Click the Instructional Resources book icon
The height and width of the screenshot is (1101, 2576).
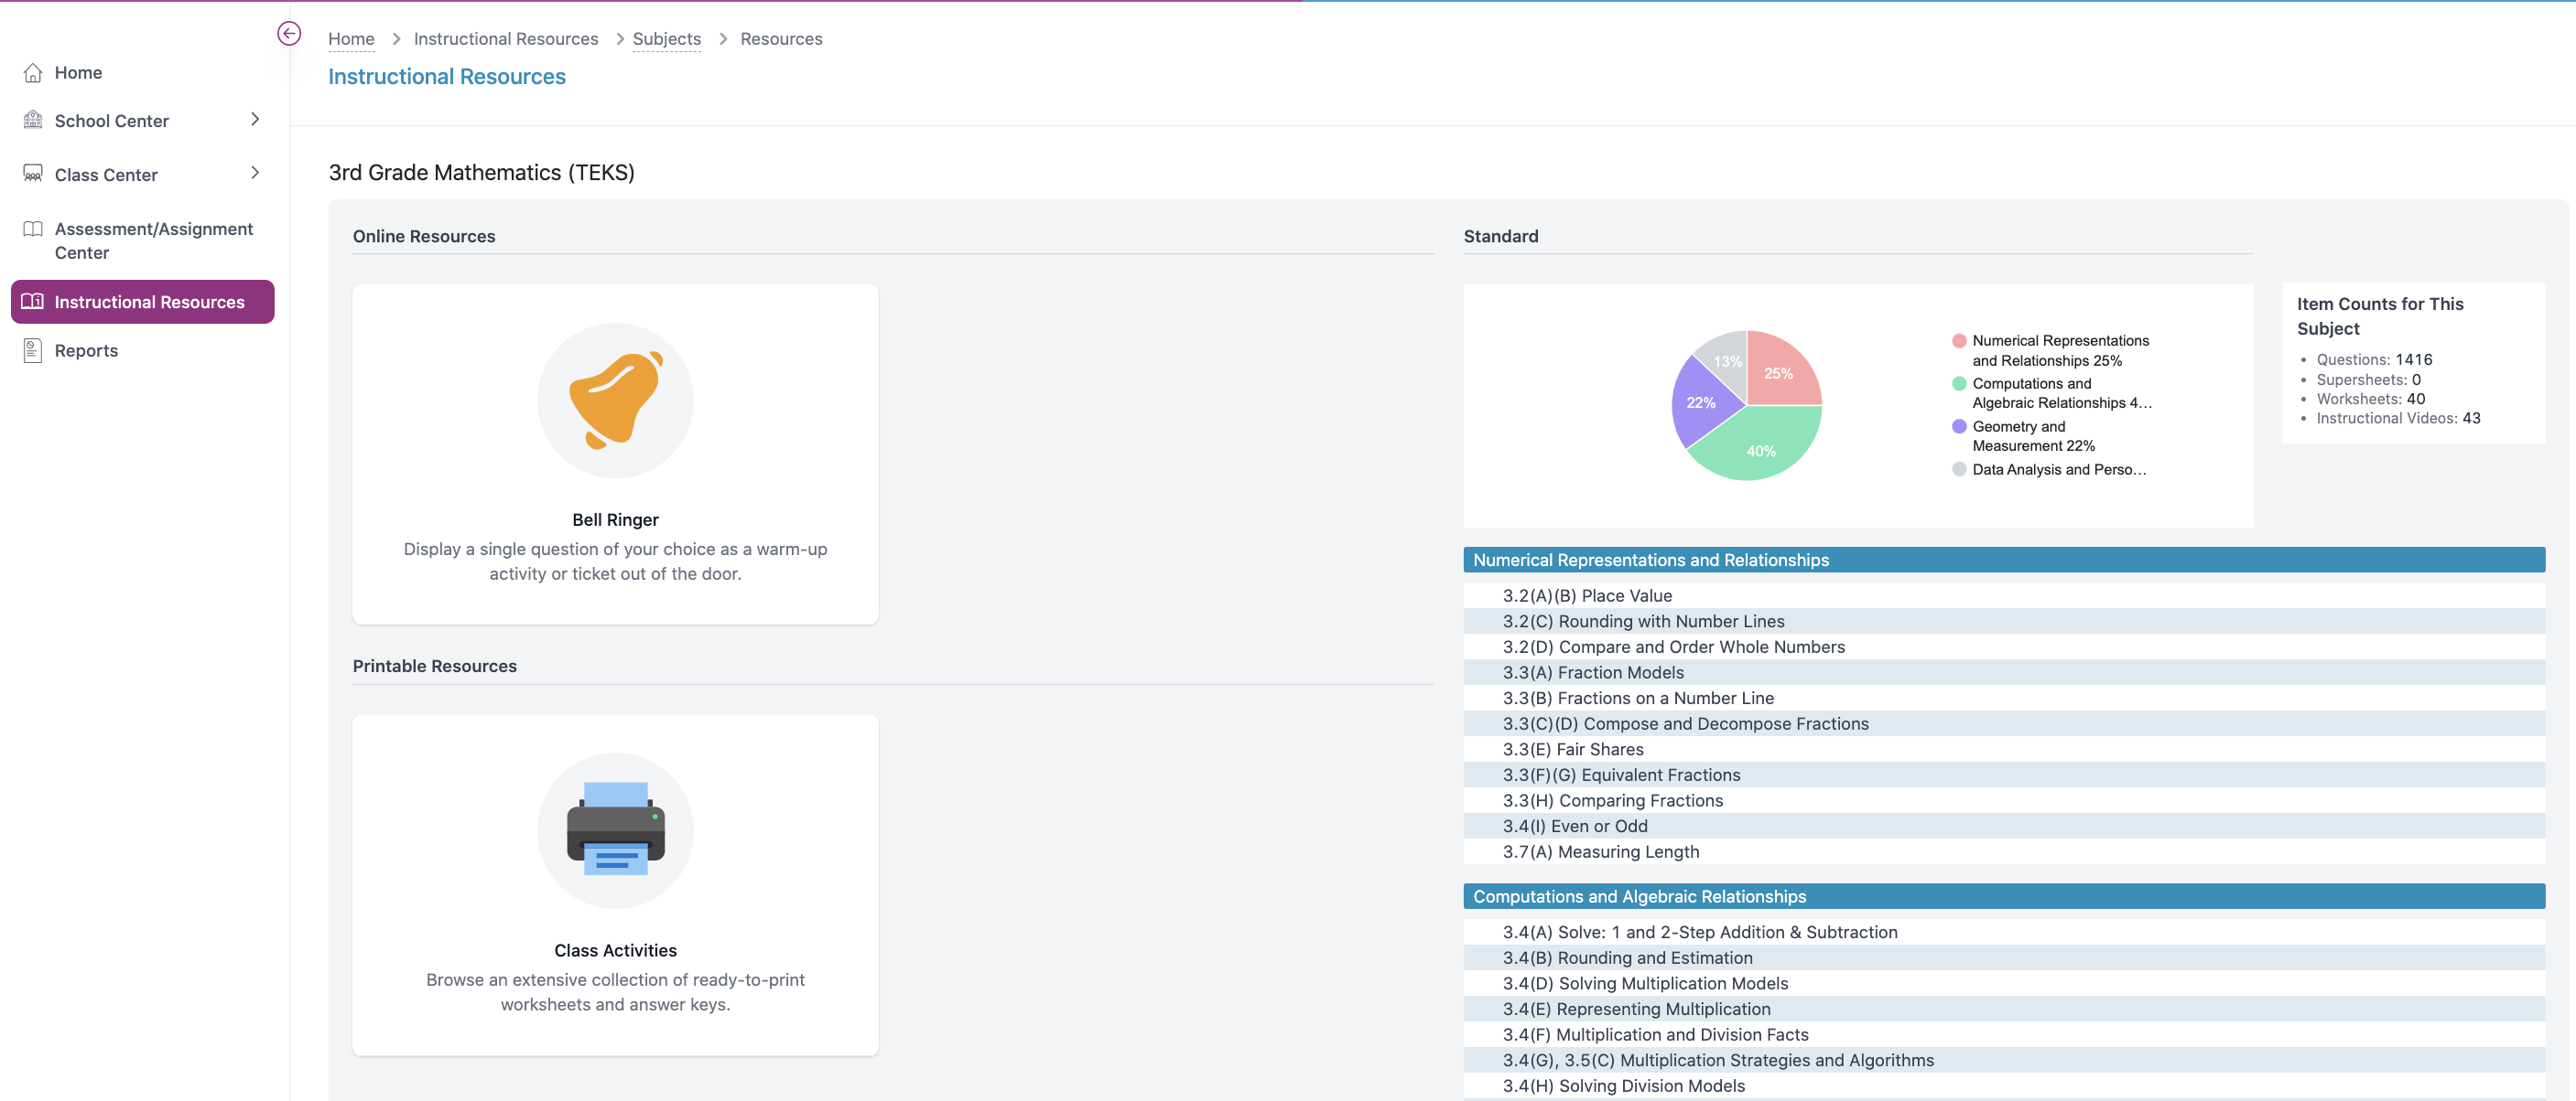pyautogui.click(x=33, y=302)
